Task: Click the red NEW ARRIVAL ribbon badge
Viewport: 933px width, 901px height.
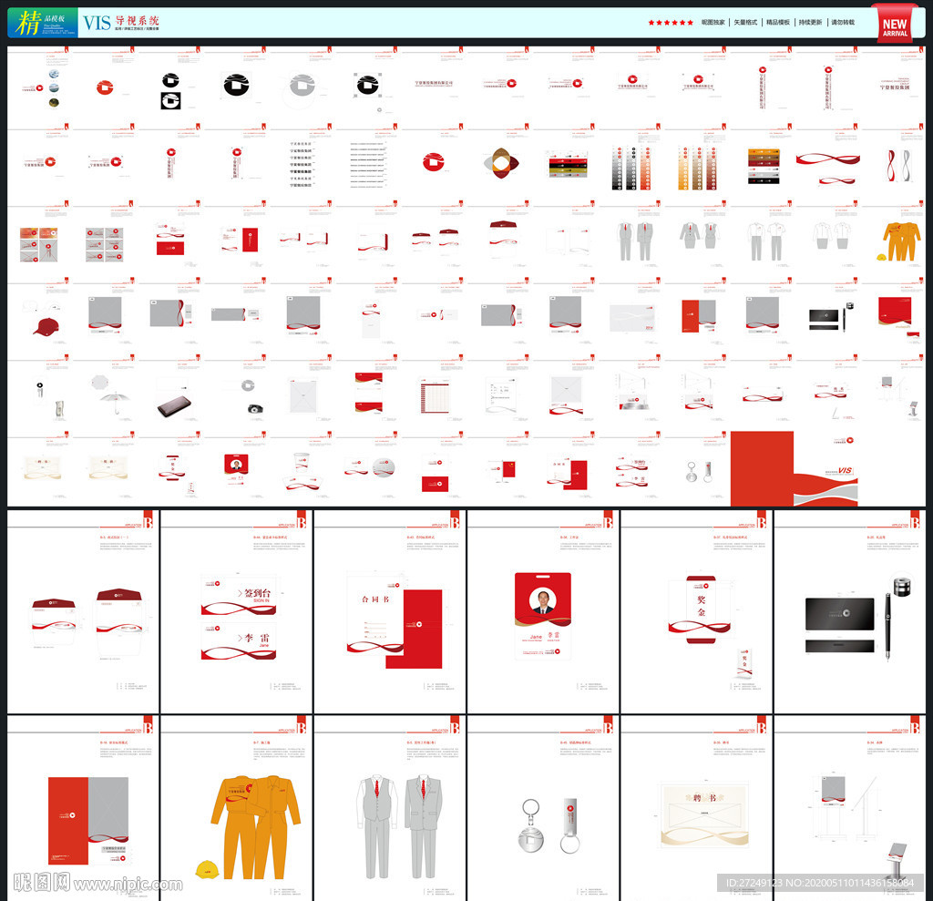Action: [895, 23]
